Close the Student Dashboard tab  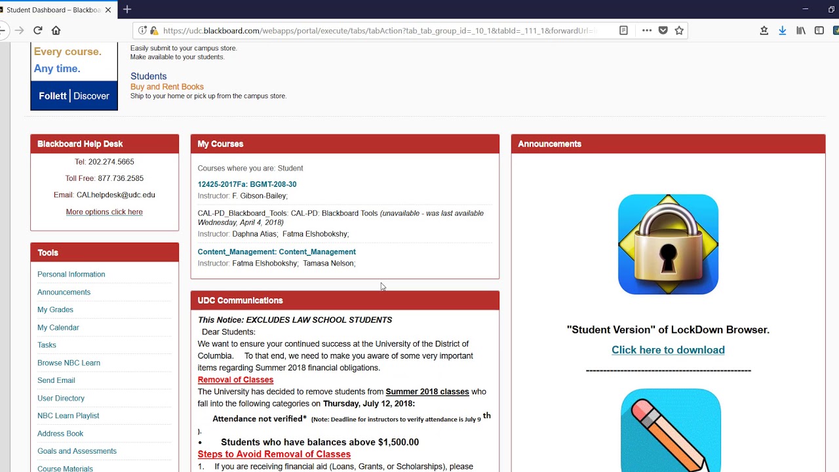click(x=108, y=10)
